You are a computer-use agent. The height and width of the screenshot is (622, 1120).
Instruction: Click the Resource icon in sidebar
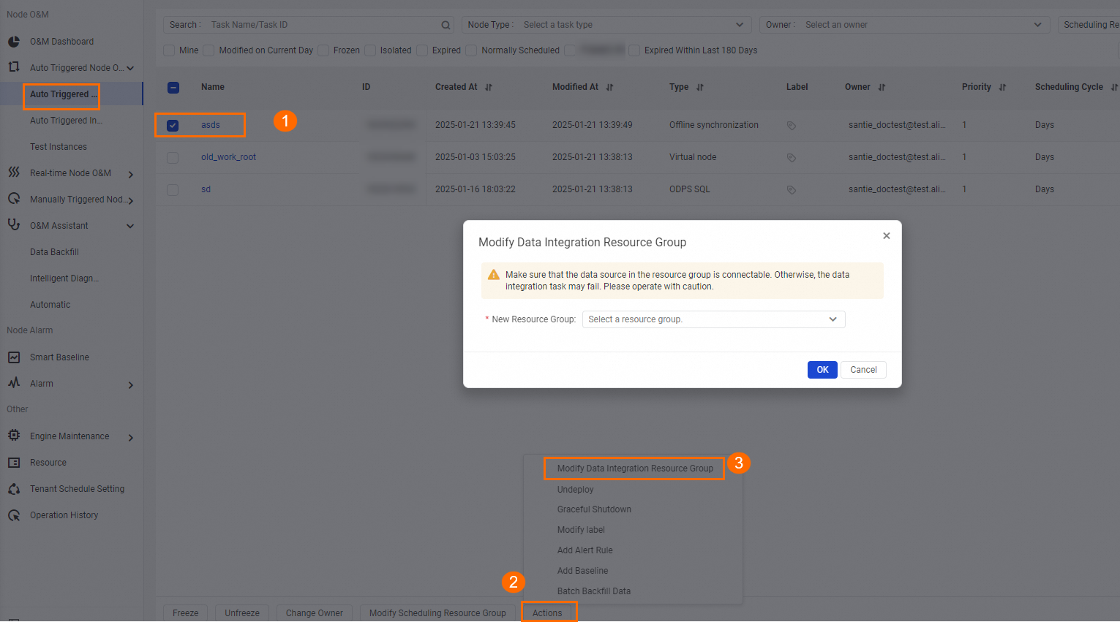pos(14,463)
